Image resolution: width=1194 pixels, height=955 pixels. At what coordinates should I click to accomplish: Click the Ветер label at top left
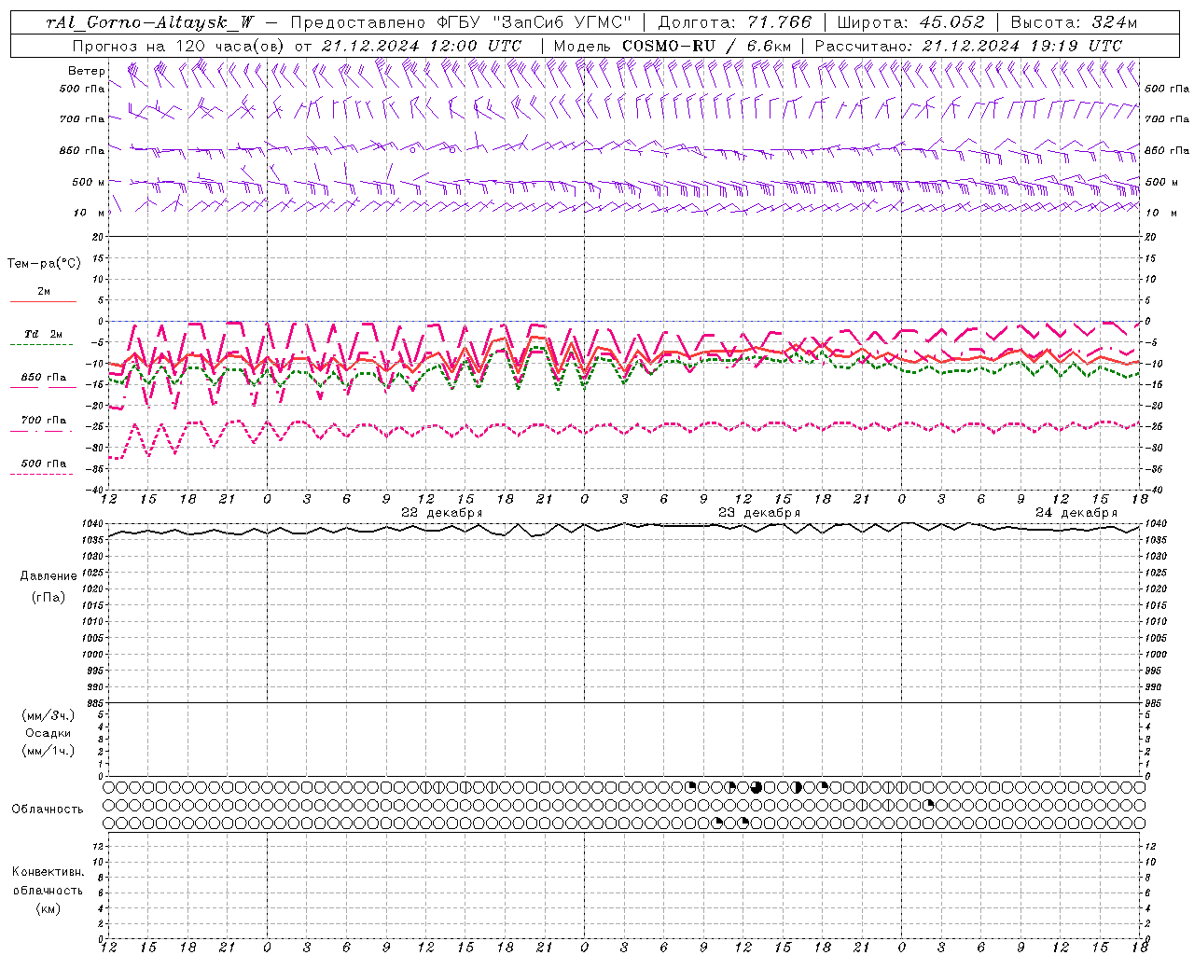point(86,71)
